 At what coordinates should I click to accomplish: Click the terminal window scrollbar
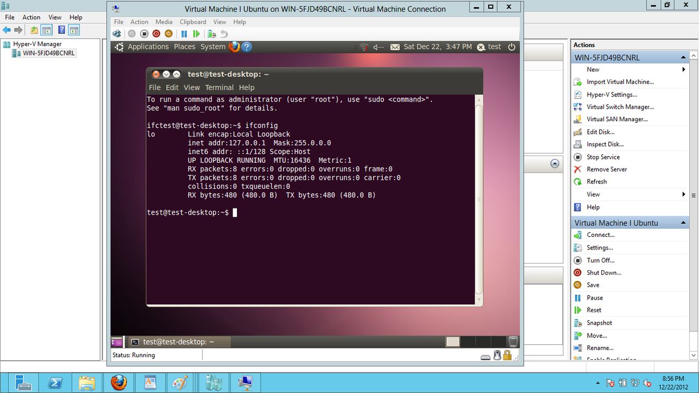click(x=479, y=199)
